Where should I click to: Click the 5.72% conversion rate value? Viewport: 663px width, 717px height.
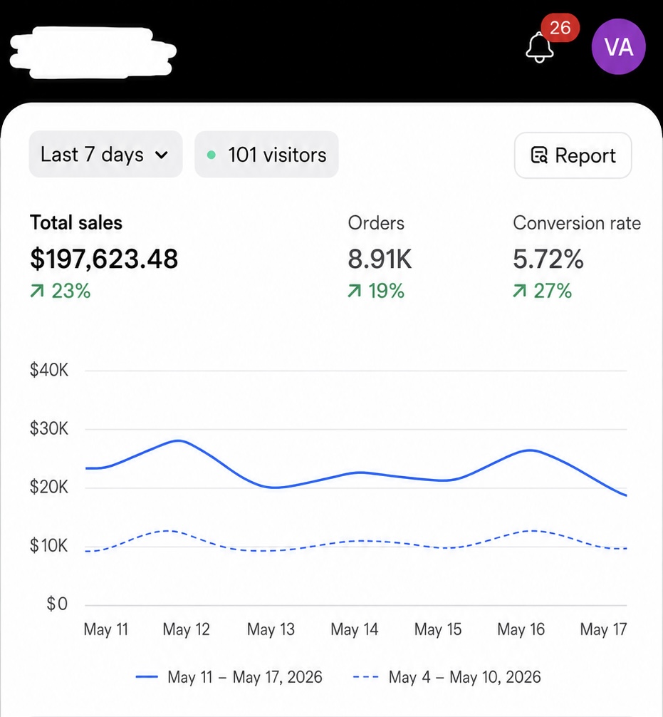coord(548,259)
